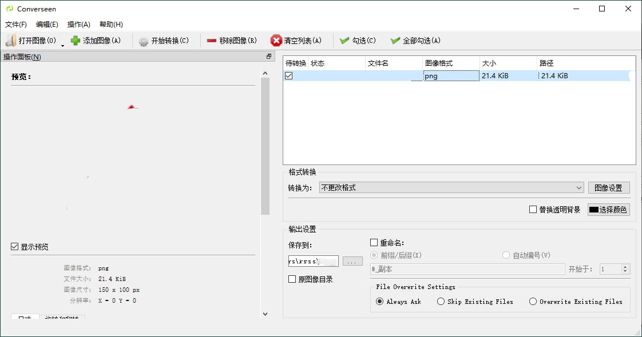This screenshot has height=337, width=642.
Task: Toggle the 显示预览 checkbox
Action: click(x=15, y=247)
